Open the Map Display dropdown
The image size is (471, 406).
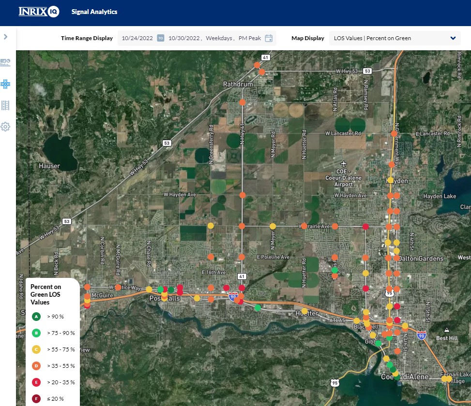pyautogui.click(x=395, y=38)
